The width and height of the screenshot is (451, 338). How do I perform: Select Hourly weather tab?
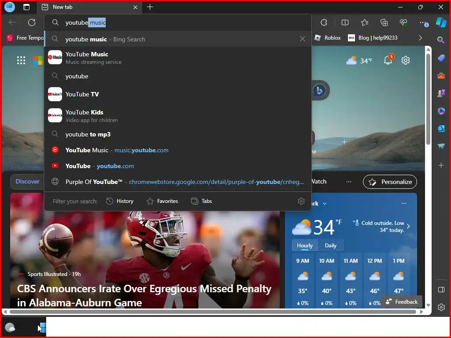pyautogui.click(x=305, y=246)
